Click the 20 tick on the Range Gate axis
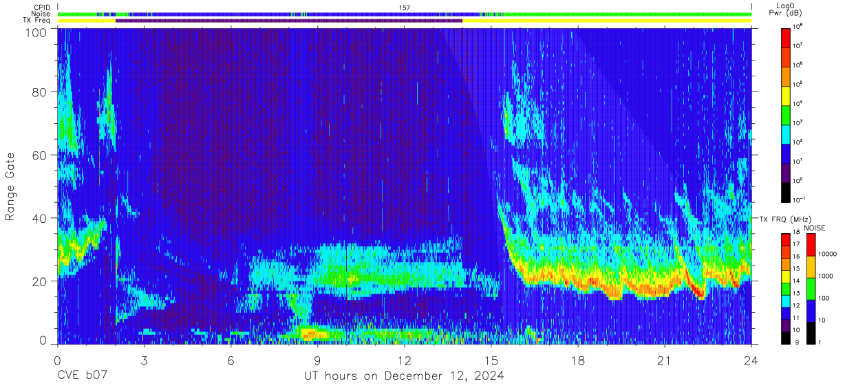The image size is (845, 390). (40, 282)
